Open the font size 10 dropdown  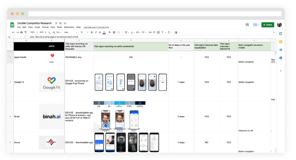tap(84, 32)
